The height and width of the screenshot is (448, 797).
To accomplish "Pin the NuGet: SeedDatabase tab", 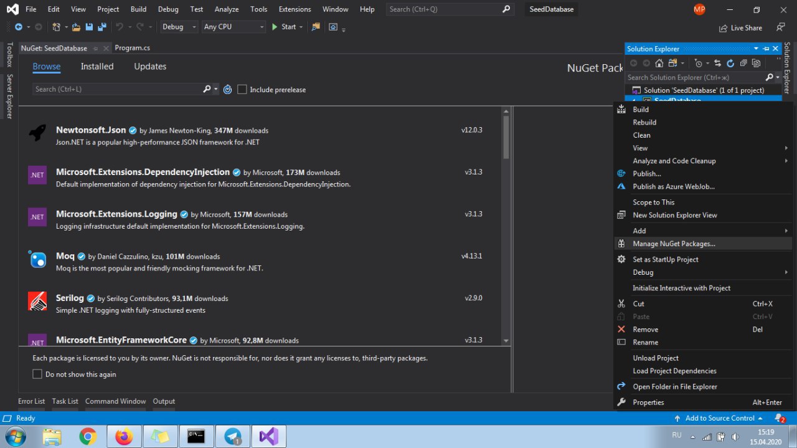I will click(x=95, y=48).
